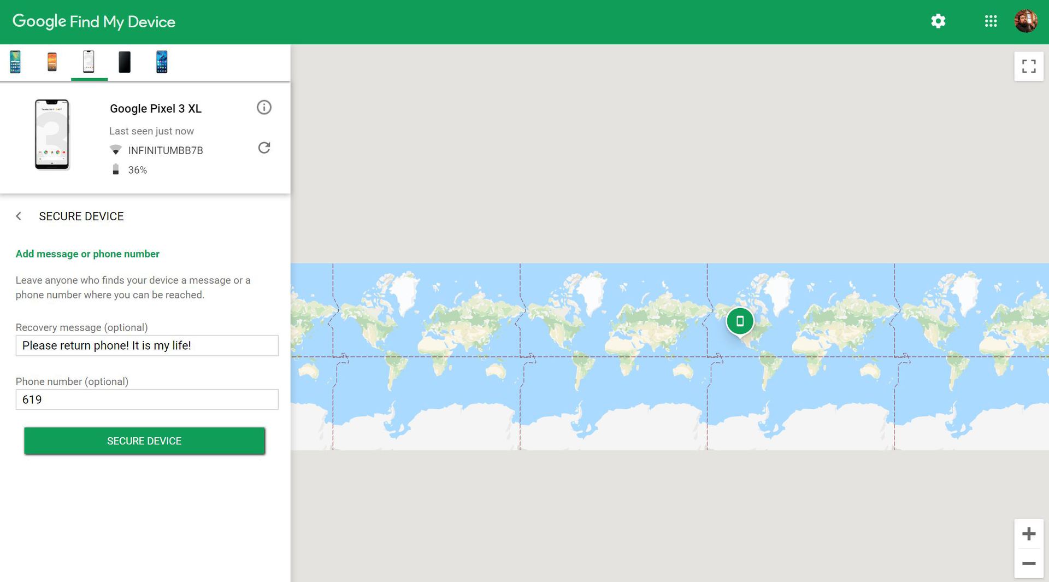Select the orange phone device tab
Screen dimensions: 1049x582
[52, 62]
